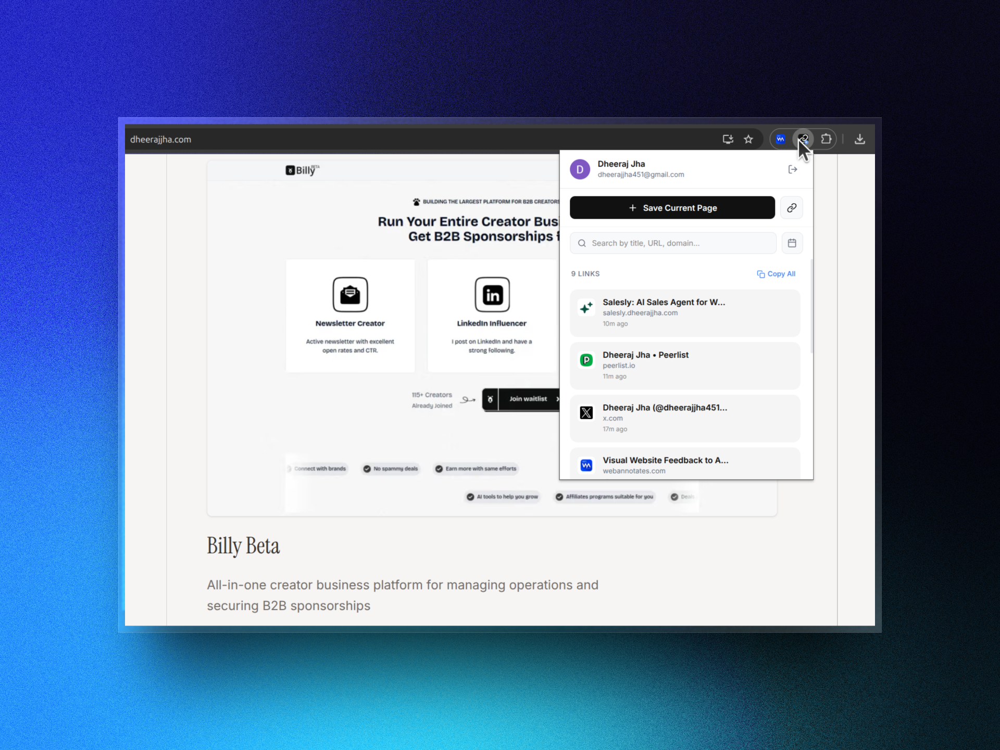Click 'Earn more with same efforts' tag
This screenshot has width=1000, height=750.
476,469
